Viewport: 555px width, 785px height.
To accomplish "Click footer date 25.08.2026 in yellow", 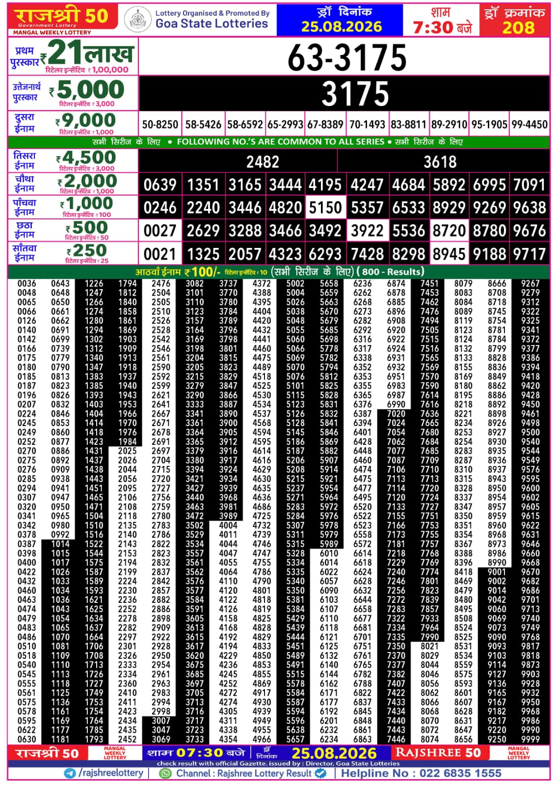I will (x=334, y=754).
